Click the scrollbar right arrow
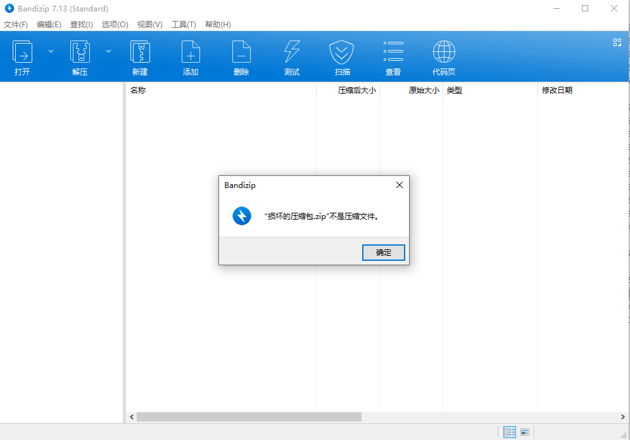630x440 pixels. click(x=623, y=417)
